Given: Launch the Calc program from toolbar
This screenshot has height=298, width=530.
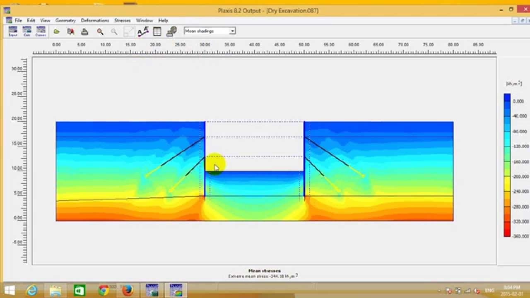Looking at the screenshot, I should tap(27, 31).
